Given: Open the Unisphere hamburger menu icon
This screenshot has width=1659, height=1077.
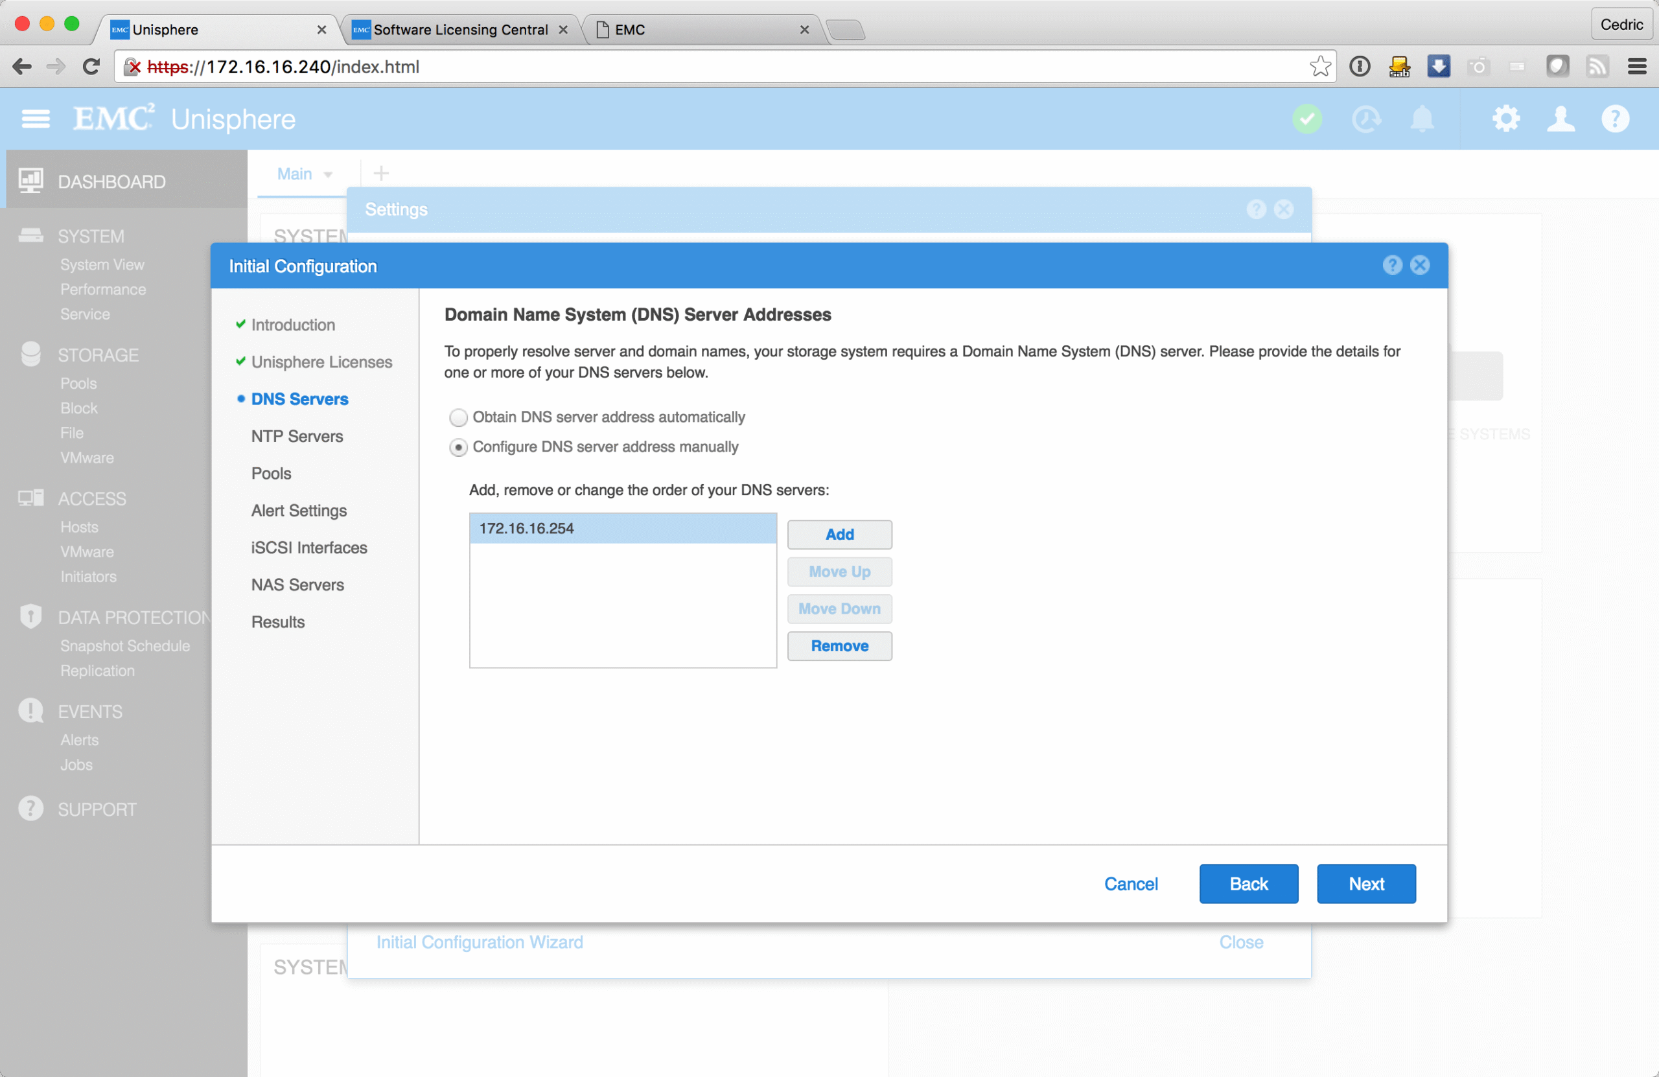Looking at the screenshot, I should (x=35, y=119).
